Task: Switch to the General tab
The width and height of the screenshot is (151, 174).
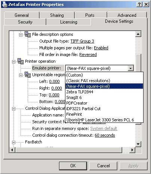Action: tap(22, 15)
